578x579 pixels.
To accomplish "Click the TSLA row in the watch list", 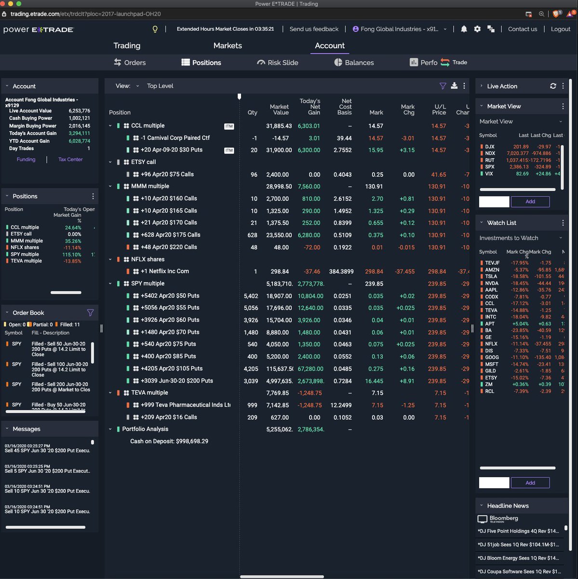I will [x=522, y=276].
